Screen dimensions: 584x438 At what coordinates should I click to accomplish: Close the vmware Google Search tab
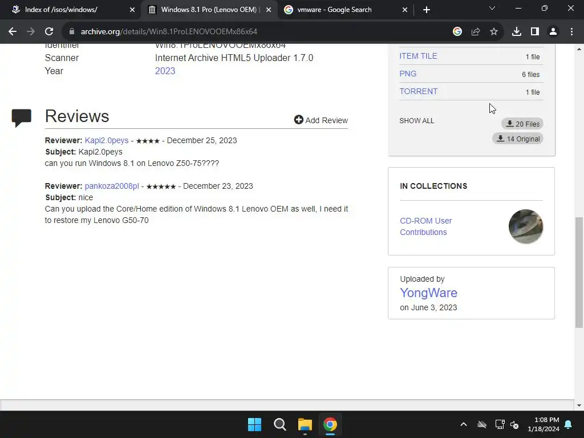(405, 10)
